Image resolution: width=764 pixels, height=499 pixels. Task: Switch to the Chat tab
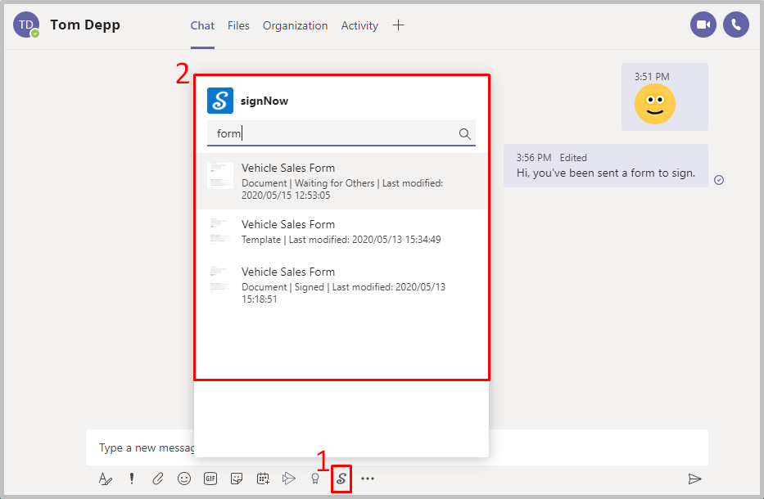202,25
